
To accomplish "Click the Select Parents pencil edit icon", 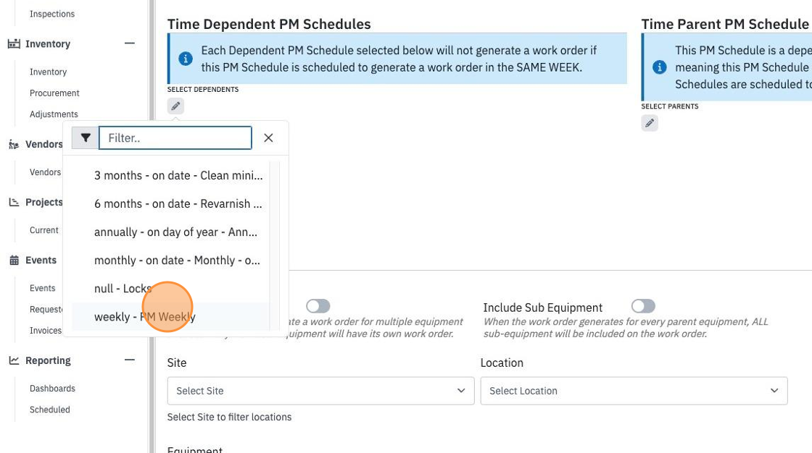I will tap(650, 123).
